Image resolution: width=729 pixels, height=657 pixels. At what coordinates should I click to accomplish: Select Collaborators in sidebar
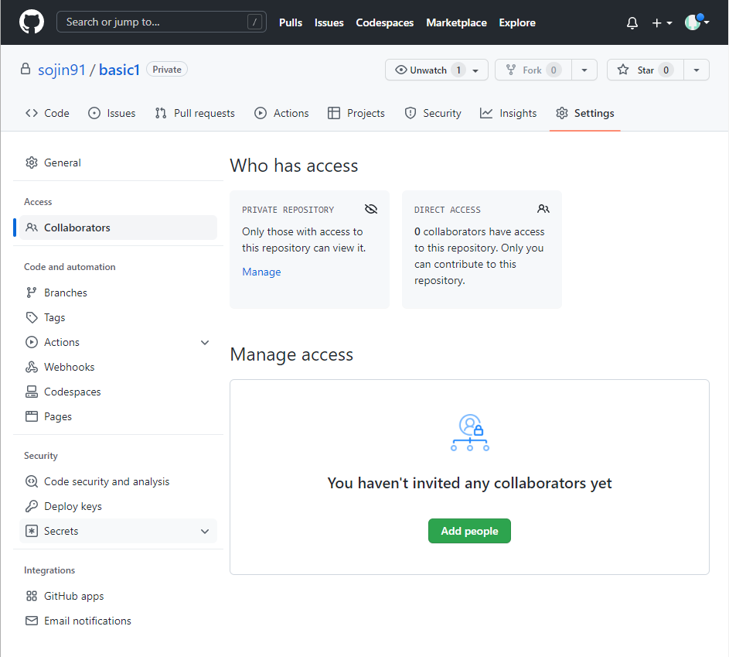click(118, 228)
